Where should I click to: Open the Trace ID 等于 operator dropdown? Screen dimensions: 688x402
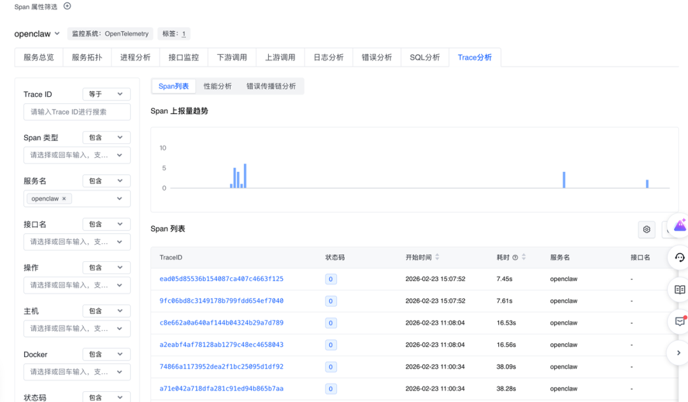tap(106, 94)
